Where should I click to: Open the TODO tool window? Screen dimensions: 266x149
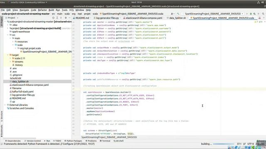(57, 141)
